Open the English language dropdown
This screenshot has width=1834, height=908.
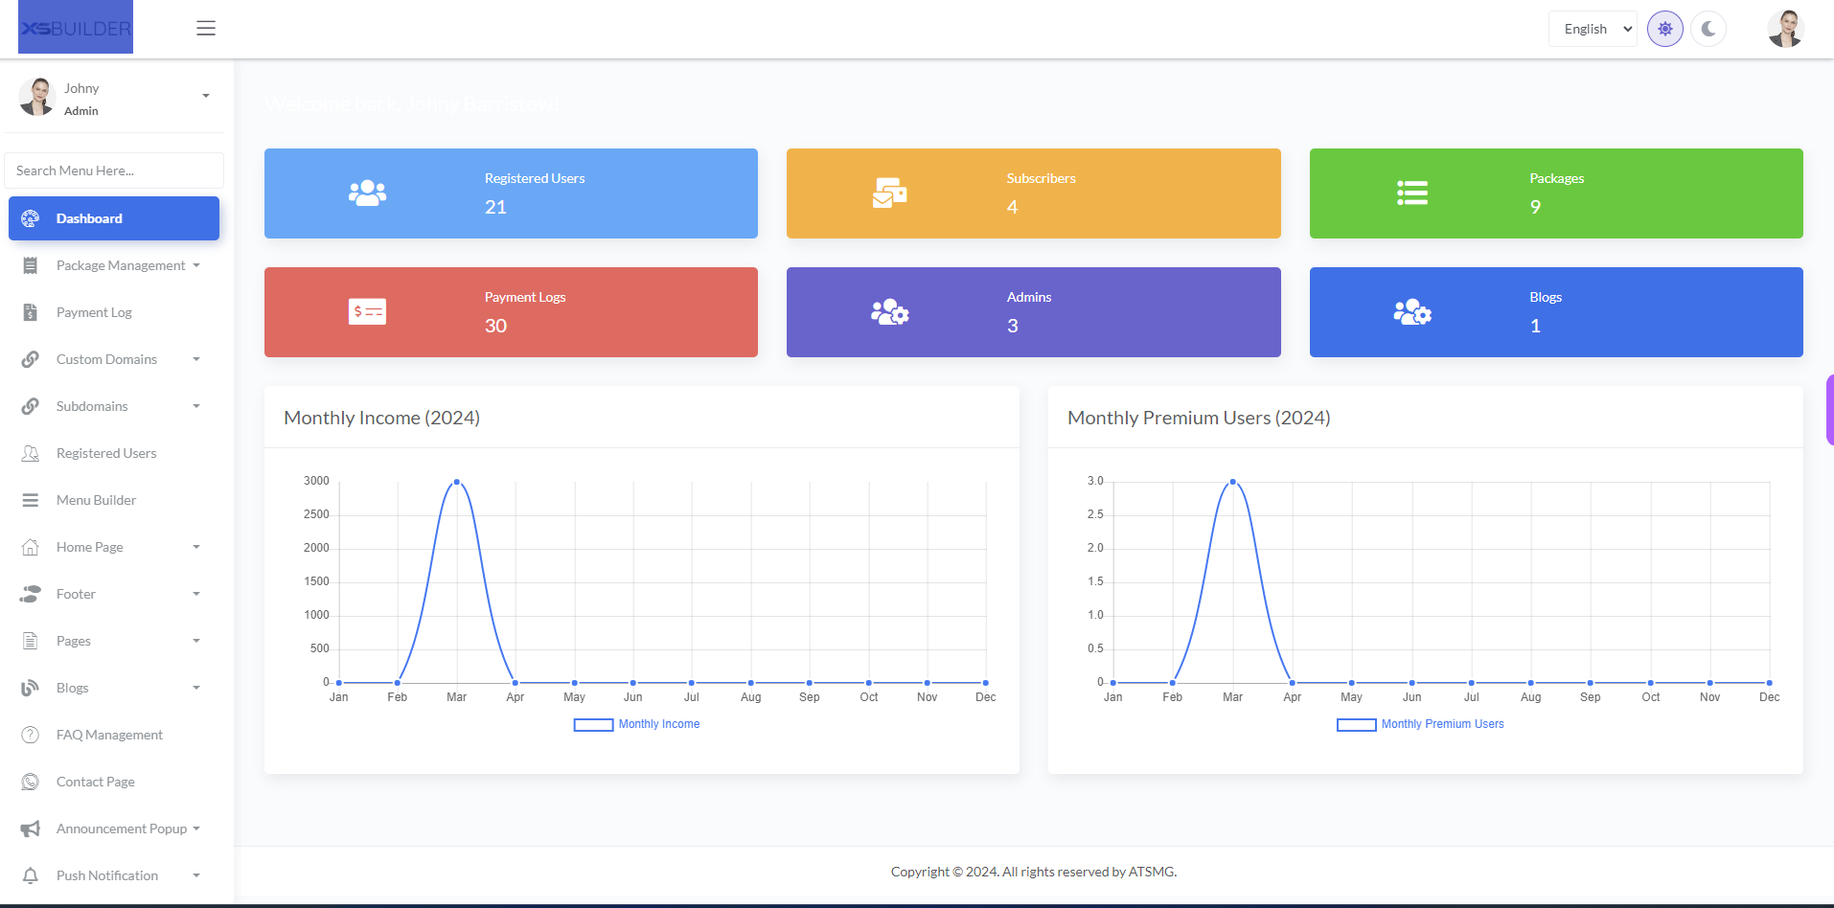[1593, 29]
